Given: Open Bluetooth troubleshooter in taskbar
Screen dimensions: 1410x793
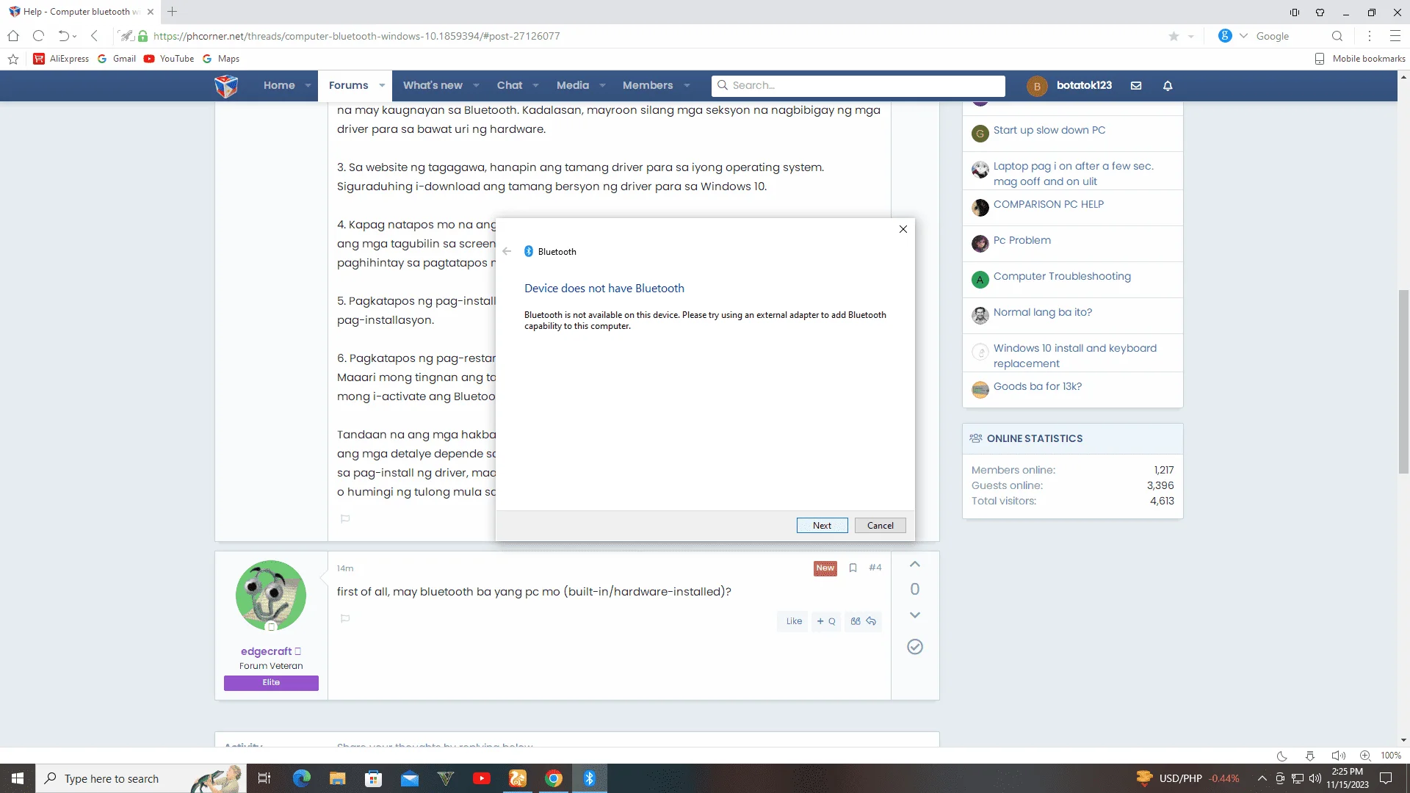Looking at the screenshot, I should coord(589,778).
